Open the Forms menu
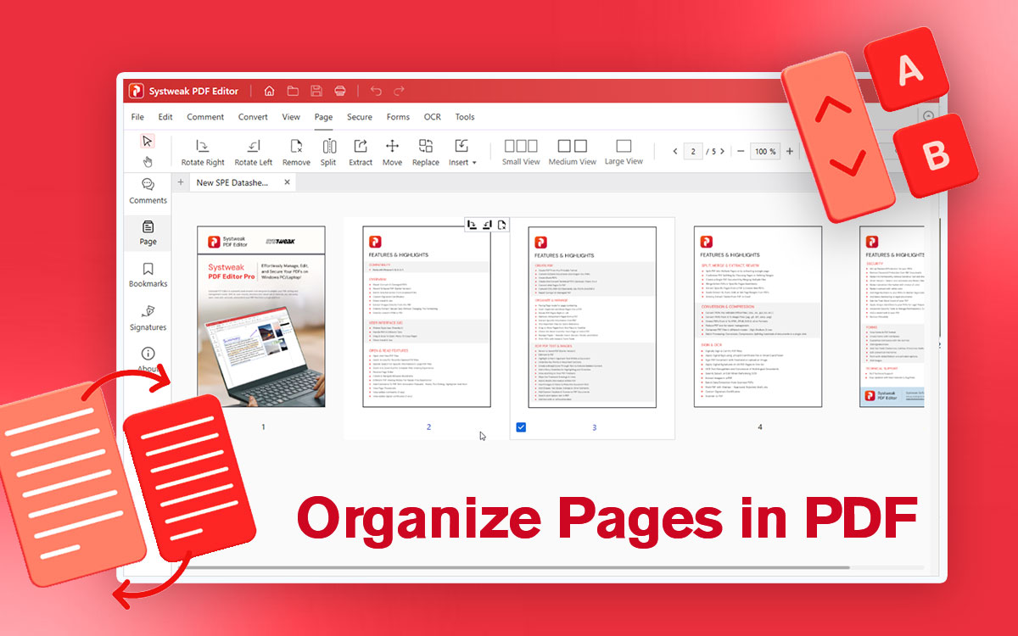The height and width of the screenshot is (636, 1018). pos(398,117)
